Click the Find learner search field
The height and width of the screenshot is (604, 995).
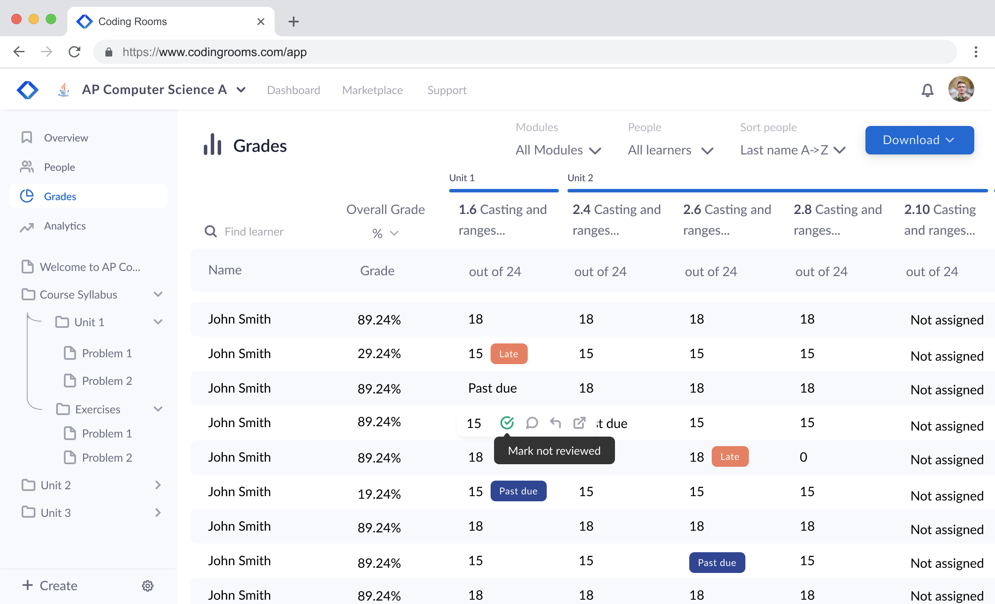[x=254, y=232]
